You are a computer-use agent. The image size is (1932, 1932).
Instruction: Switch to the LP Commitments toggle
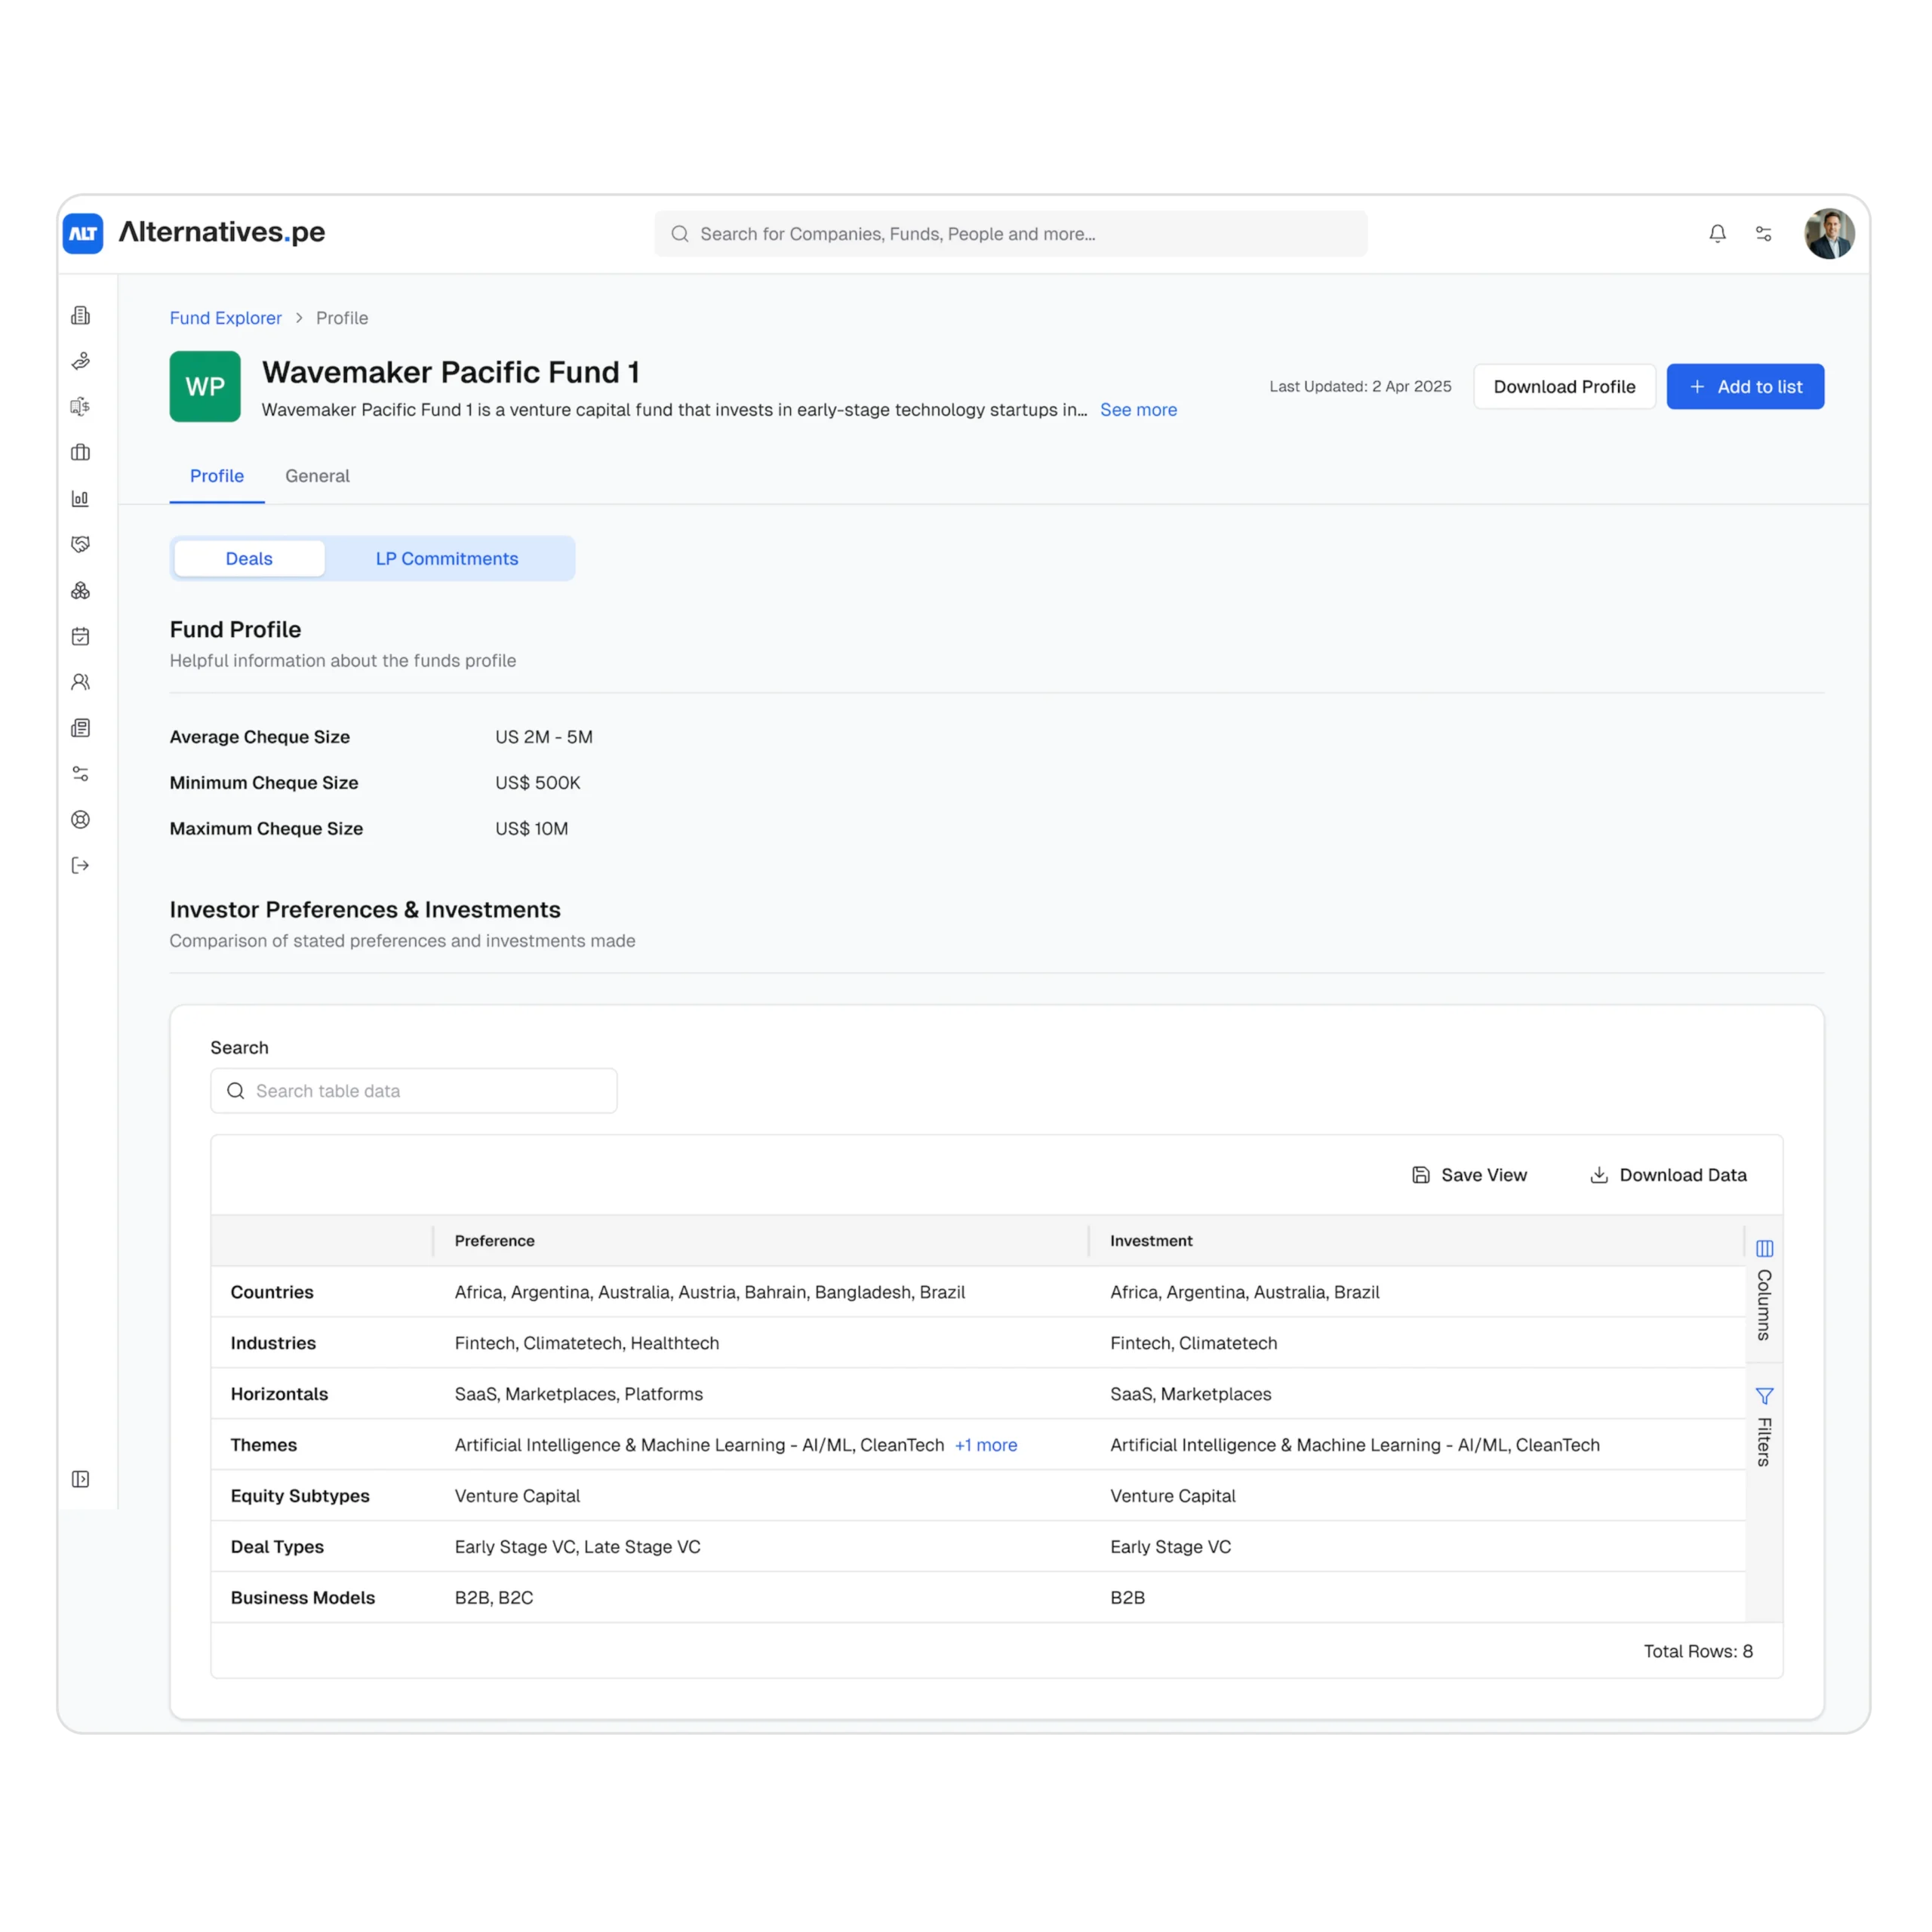click(447, 559)
